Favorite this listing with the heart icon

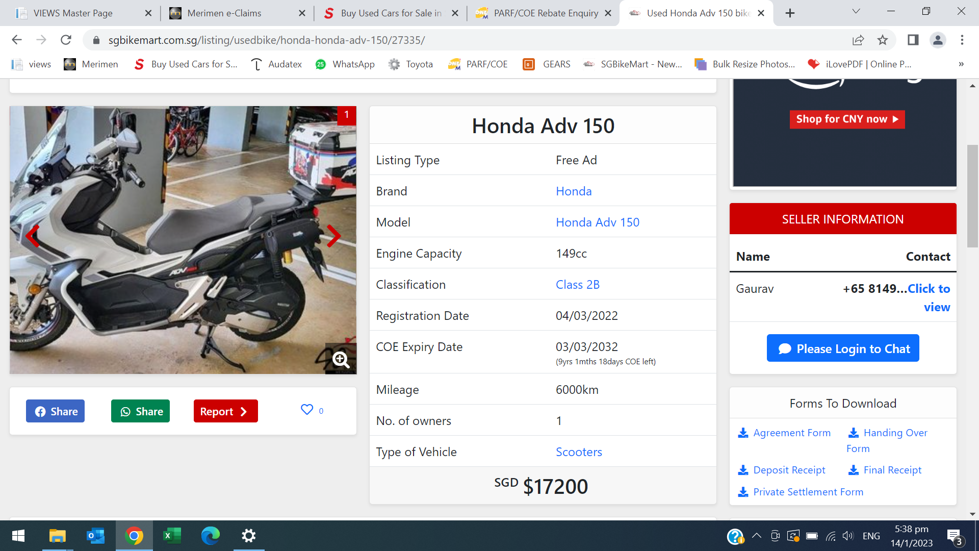pyautogui.click(x=307, y=410)
